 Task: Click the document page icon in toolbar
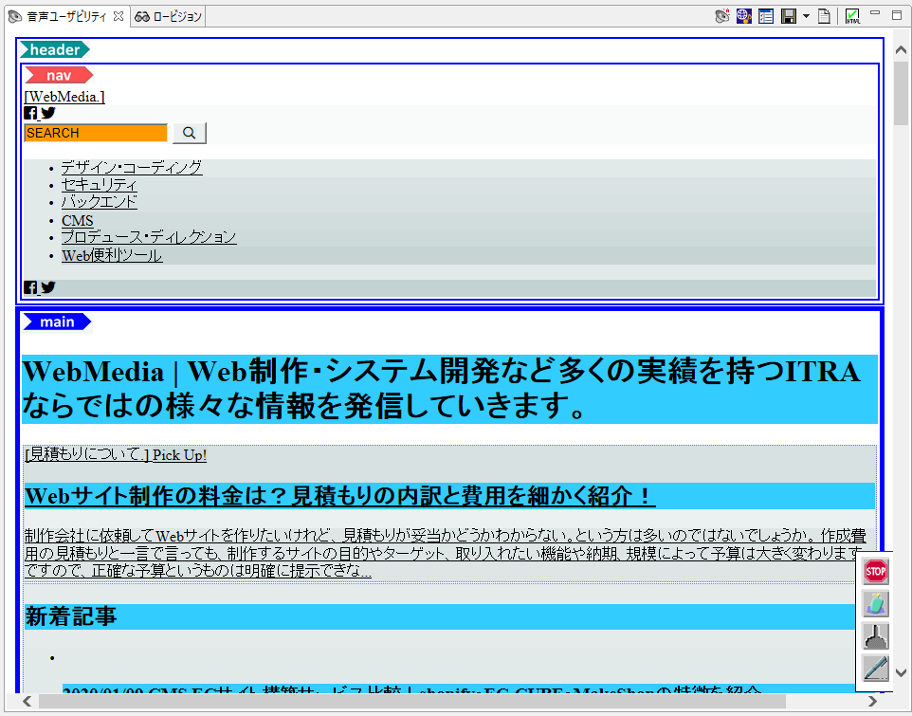(824, 16)
